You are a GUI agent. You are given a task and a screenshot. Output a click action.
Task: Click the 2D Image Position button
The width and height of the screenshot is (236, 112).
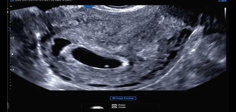123,98
